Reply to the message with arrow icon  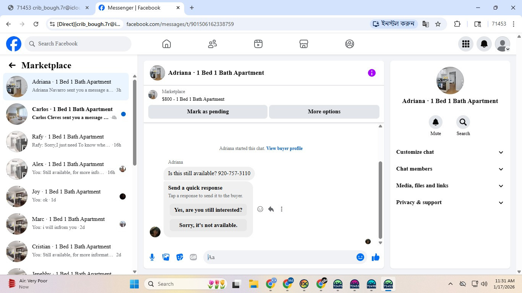tap(271, 209)
